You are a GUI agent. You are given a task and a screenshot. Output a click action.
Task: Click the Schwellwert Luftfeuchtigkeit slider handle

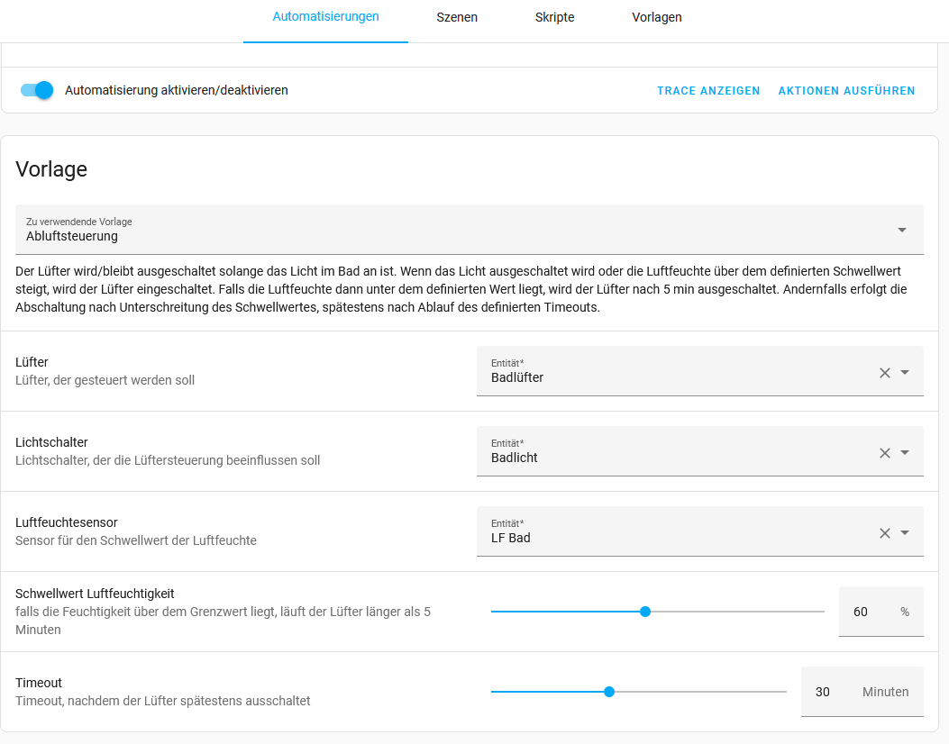coord(645,612)
